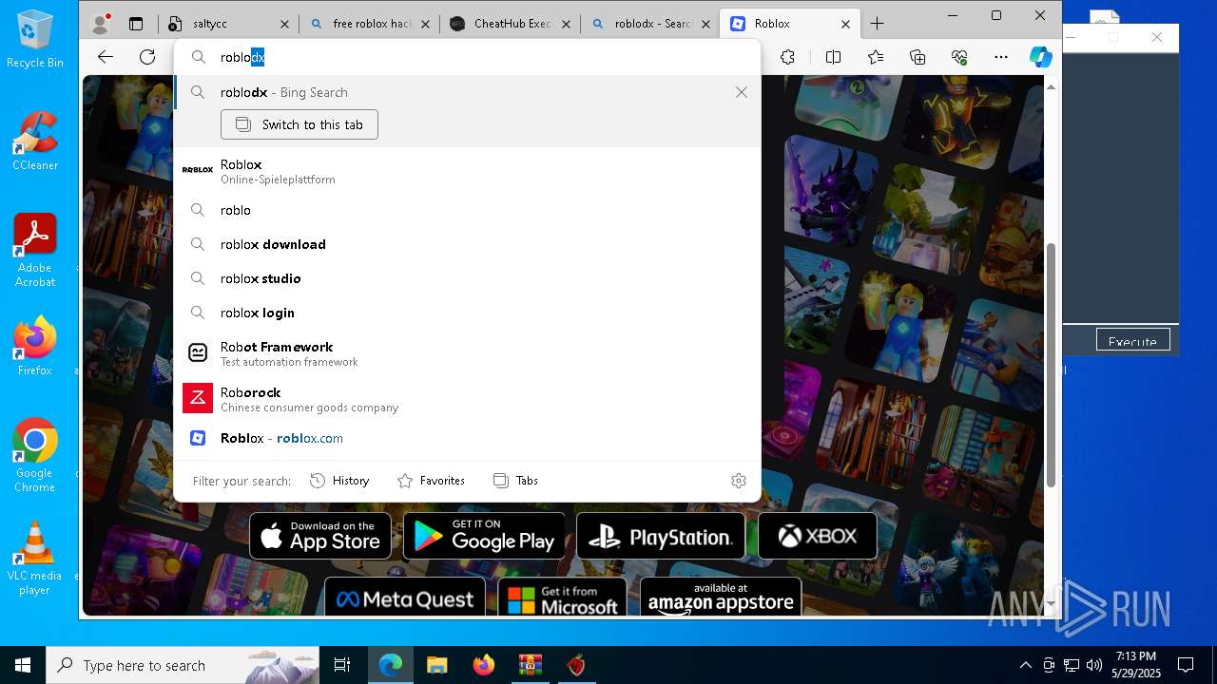
Task: Open the Edge profile avatar icon
Action: tap(99, 24)
